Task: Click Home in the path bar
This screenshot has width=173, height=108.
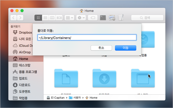Action: 91,98
